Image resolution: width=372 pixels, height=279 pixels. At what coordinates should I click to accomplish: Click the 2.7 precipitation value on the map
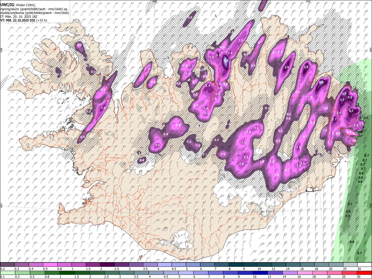334,119
